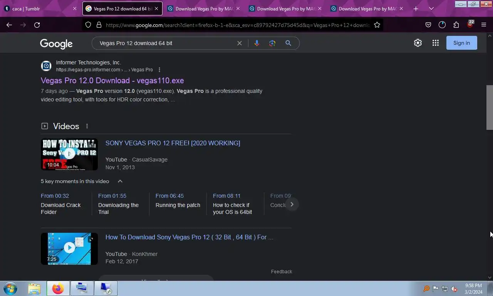Click the scrollbar down arrow

tap(490, 277)
